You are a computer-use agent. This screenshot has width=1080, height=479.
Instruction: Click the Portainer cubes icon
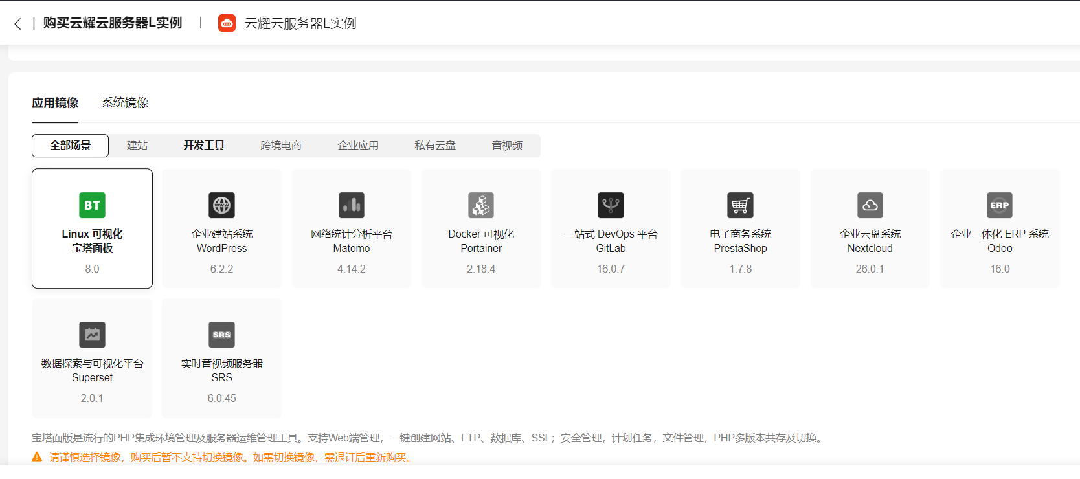[481, 205]
